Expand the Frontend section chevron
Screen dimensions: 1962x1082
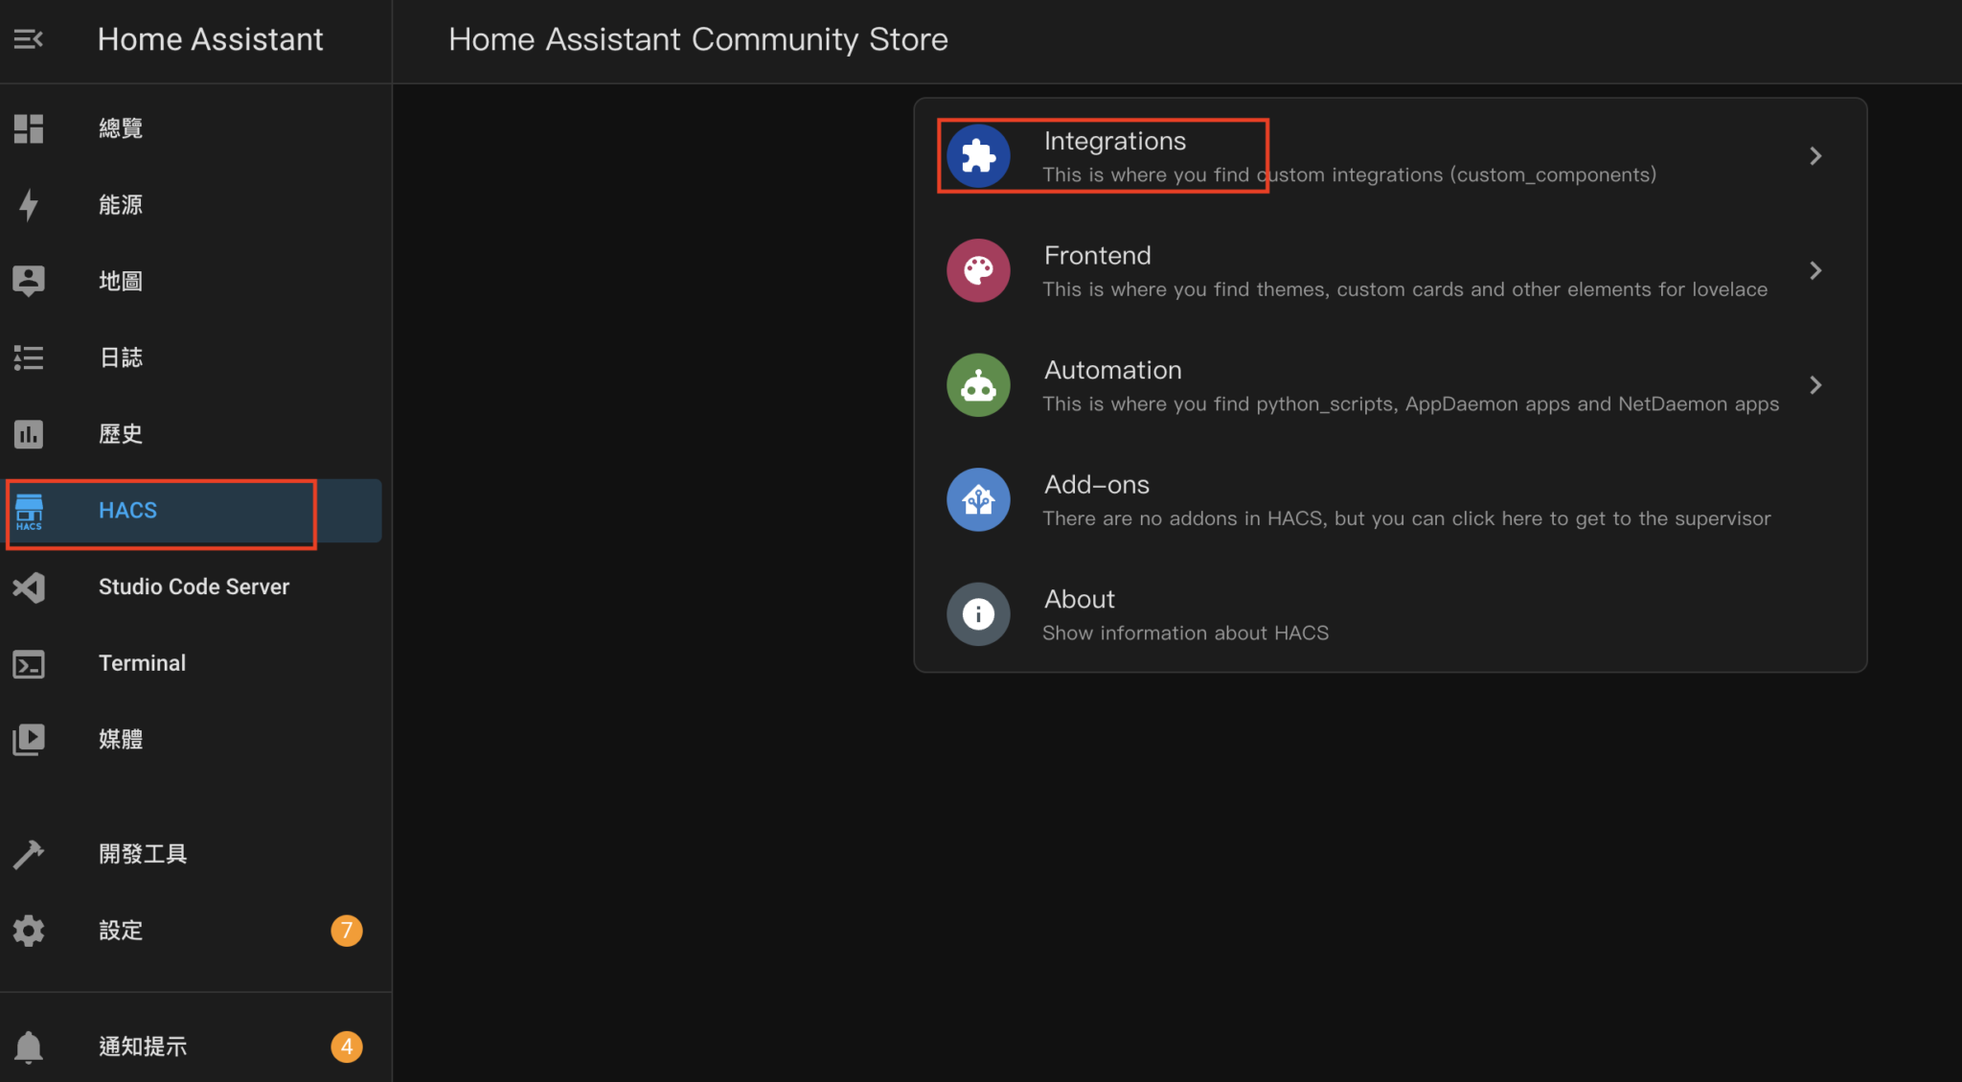coord(1815,270)
